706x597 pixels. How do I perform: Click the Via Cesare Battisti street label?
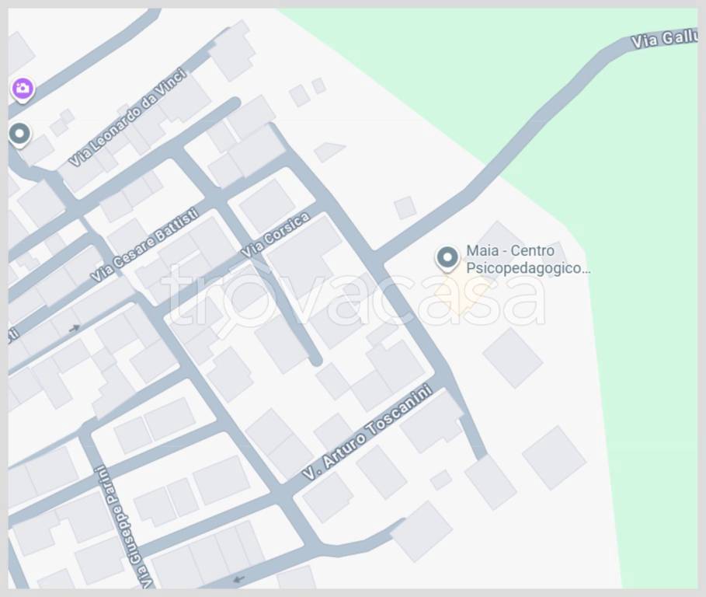point(144,245)
